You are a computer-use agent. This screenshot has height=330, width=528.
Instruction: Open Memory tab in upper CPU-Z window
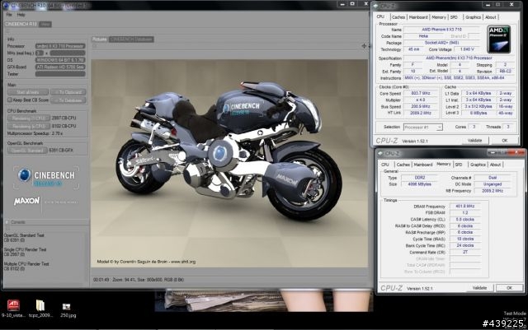click(439, 17)
